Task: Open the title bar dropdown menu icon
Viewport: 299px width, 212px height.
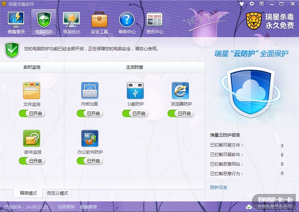Action: [262, 4]
